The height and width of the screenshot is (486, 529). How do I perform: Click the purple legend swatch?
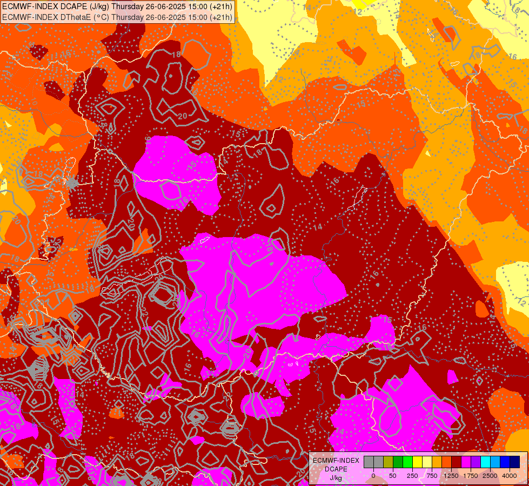coord(476,462)
